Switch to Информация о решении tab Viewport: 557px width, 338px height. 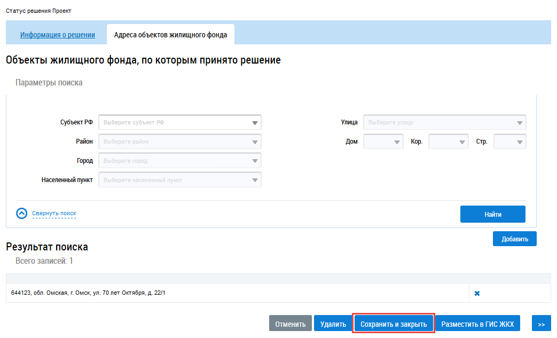58,35
